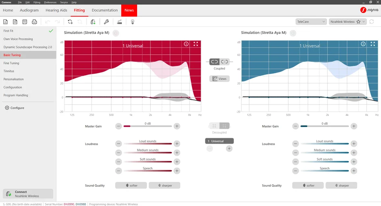
Task: Click the wrench tool icon
Action: [x=106, y=22]
